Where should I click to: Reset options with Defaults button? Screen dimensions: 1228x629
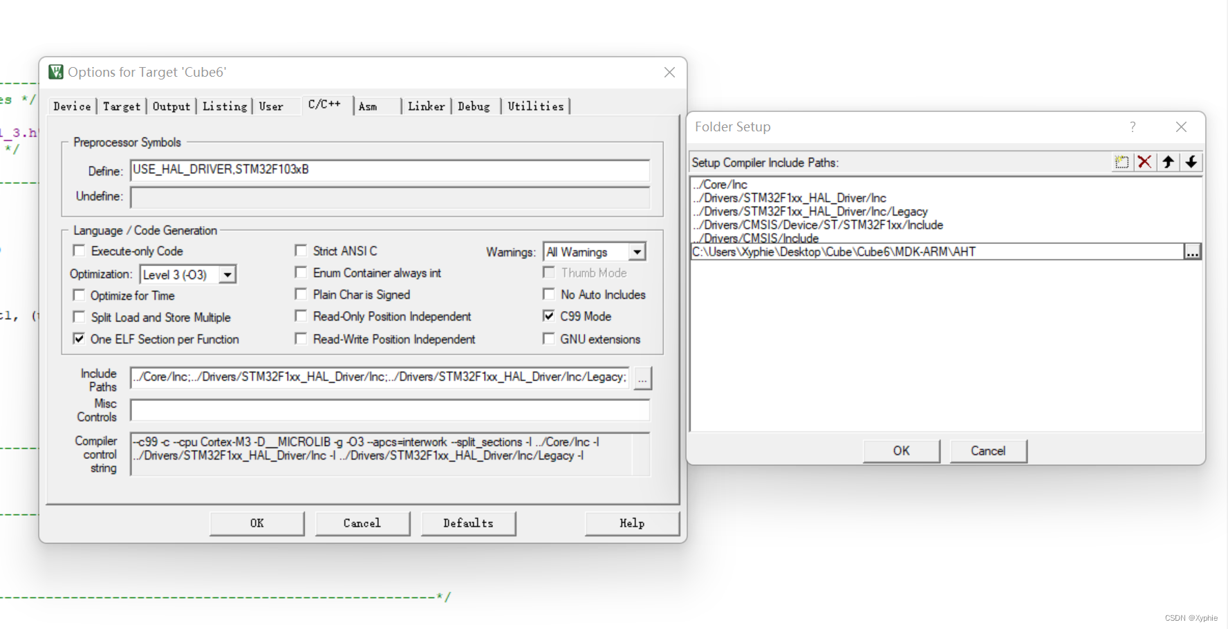pos(468,523)
